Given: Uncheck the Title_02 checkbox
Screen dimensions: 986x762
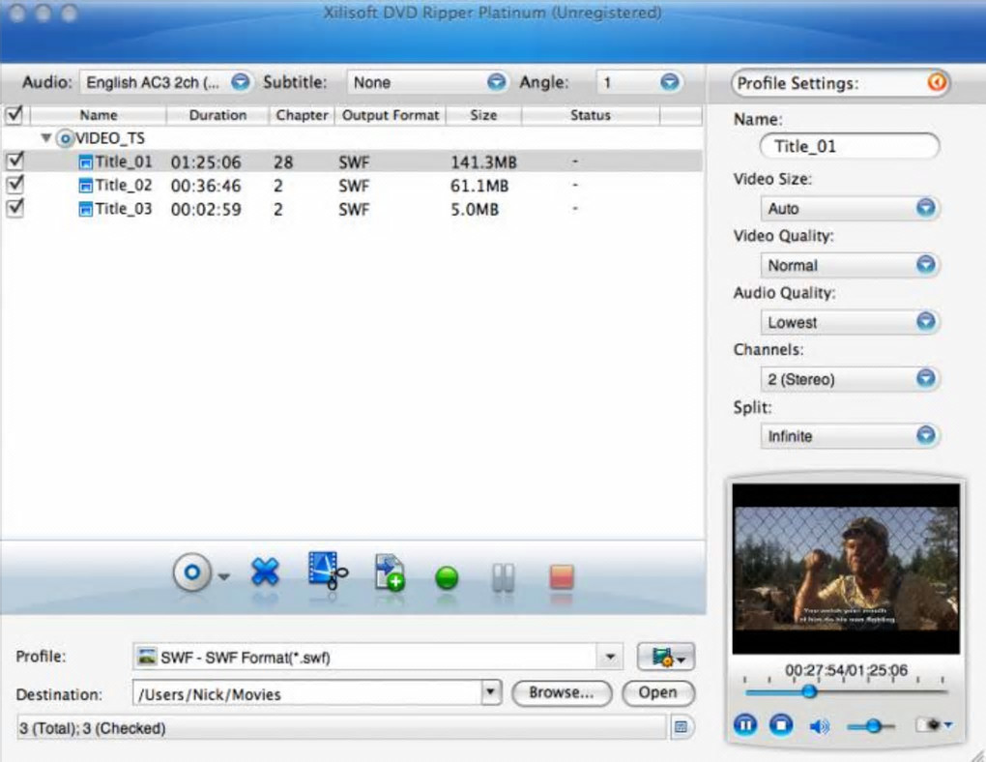Looking at the screenshot, I should 14,185.
